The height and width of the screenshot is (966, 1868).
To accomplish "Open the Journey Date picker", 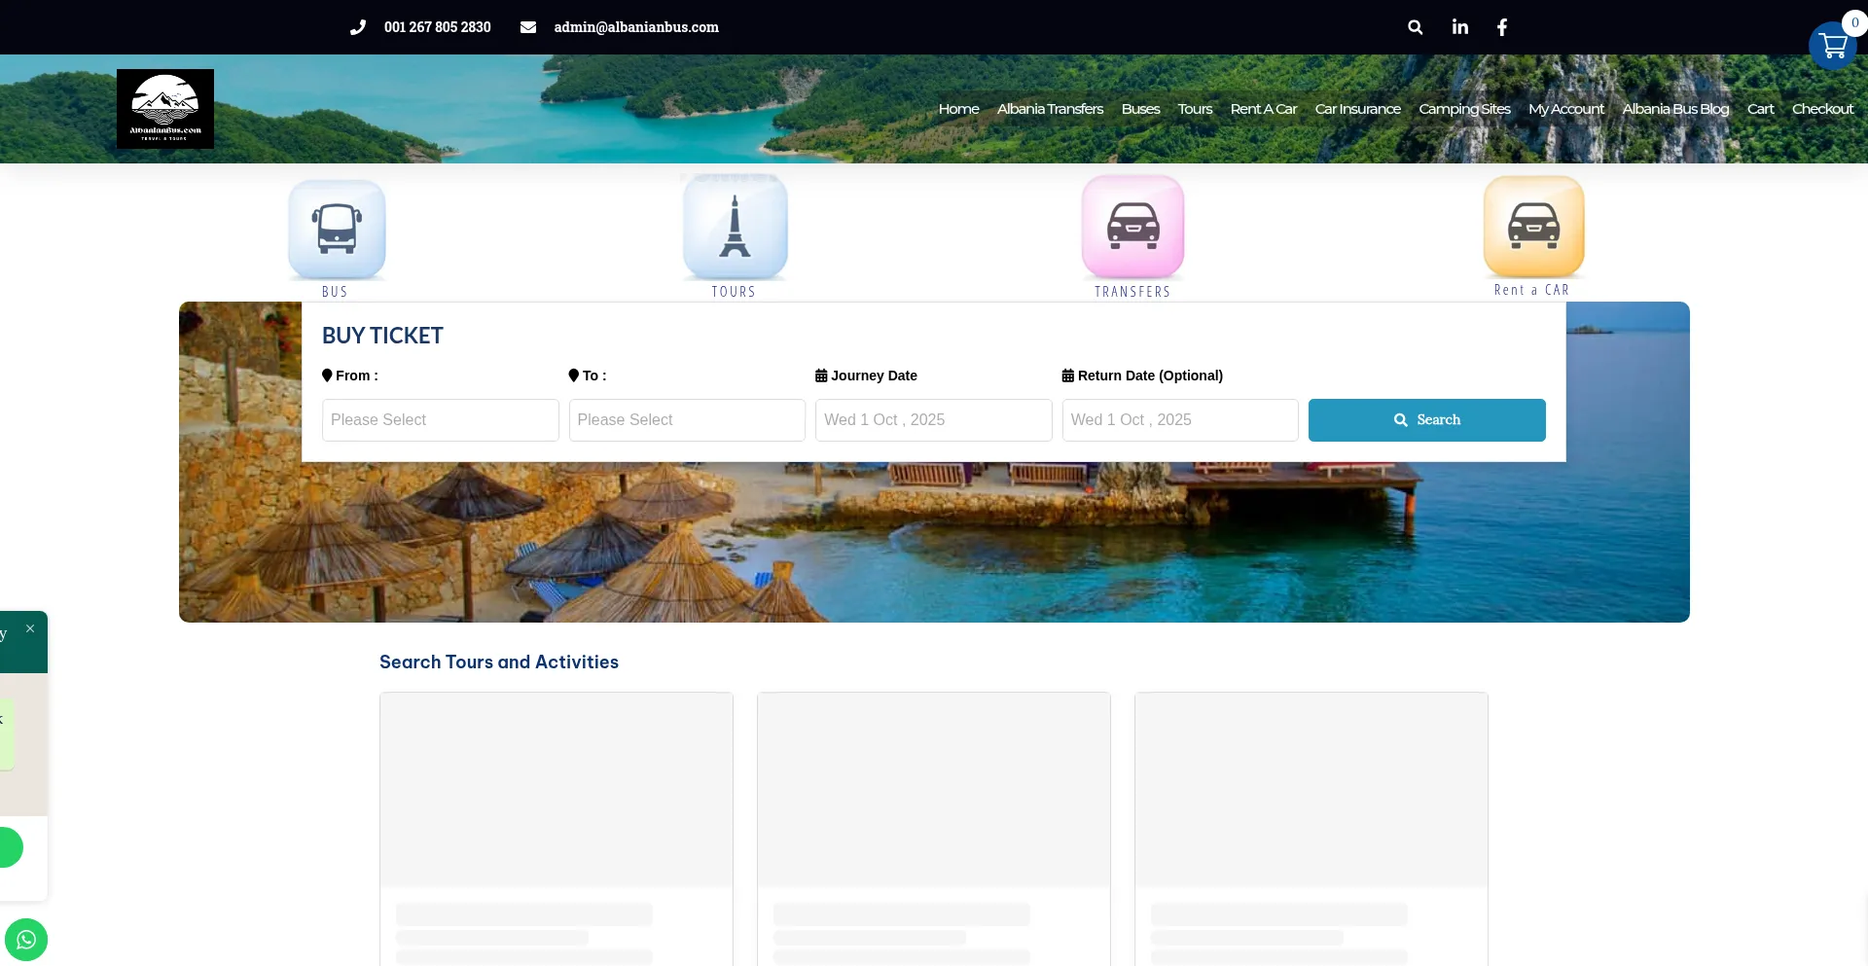I will [x=933, y=420].
